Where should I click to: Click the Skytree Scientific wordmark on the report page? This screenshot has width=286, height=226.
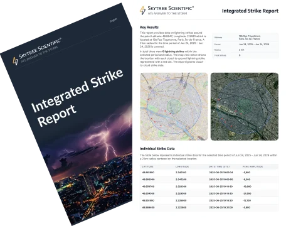click(x=171, y=8)
